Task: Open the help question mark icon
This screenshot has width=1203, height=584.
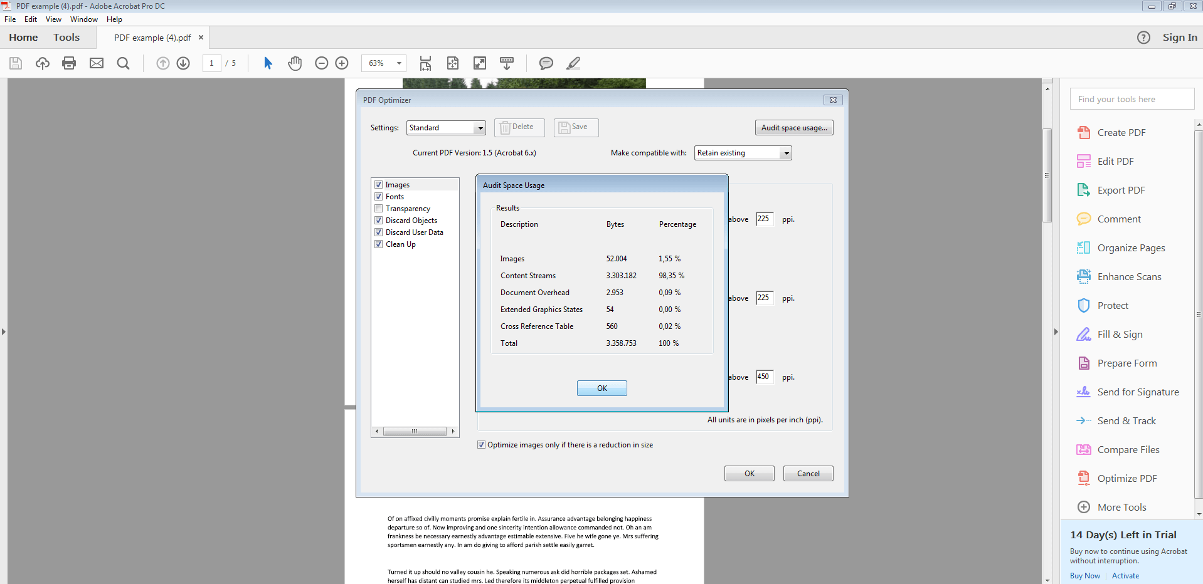Action: [1144, 38]
